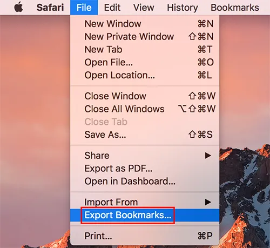270x248 pixels.
Task: Close the open File menu
Action: click(84, 8)
